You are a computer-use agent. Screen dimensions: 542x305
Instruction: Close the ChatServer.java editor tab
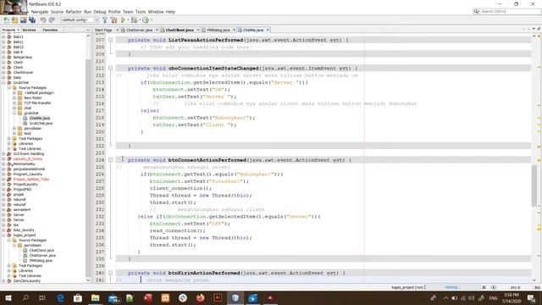coord(157,30)
